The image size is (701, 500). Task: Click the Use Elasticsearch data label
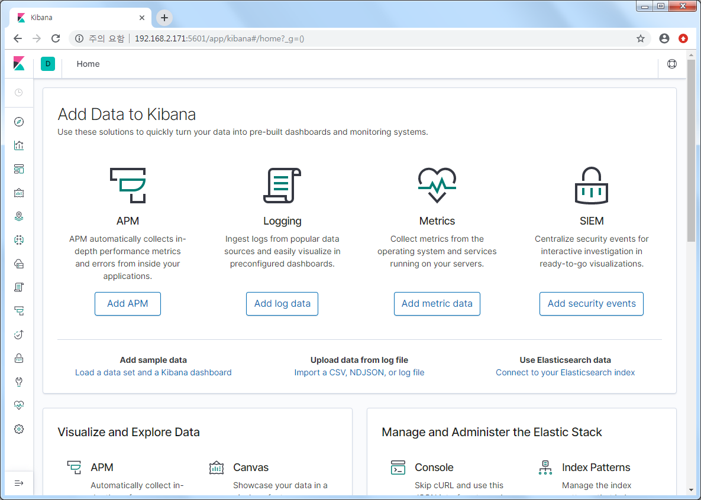pos(565,360)
